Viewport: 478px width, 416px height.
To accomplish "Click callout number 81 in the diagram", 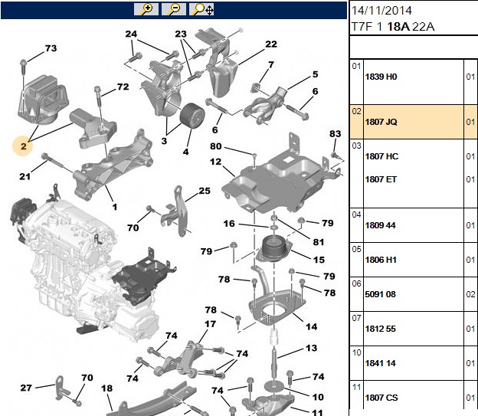I will (x=318, y=242).
